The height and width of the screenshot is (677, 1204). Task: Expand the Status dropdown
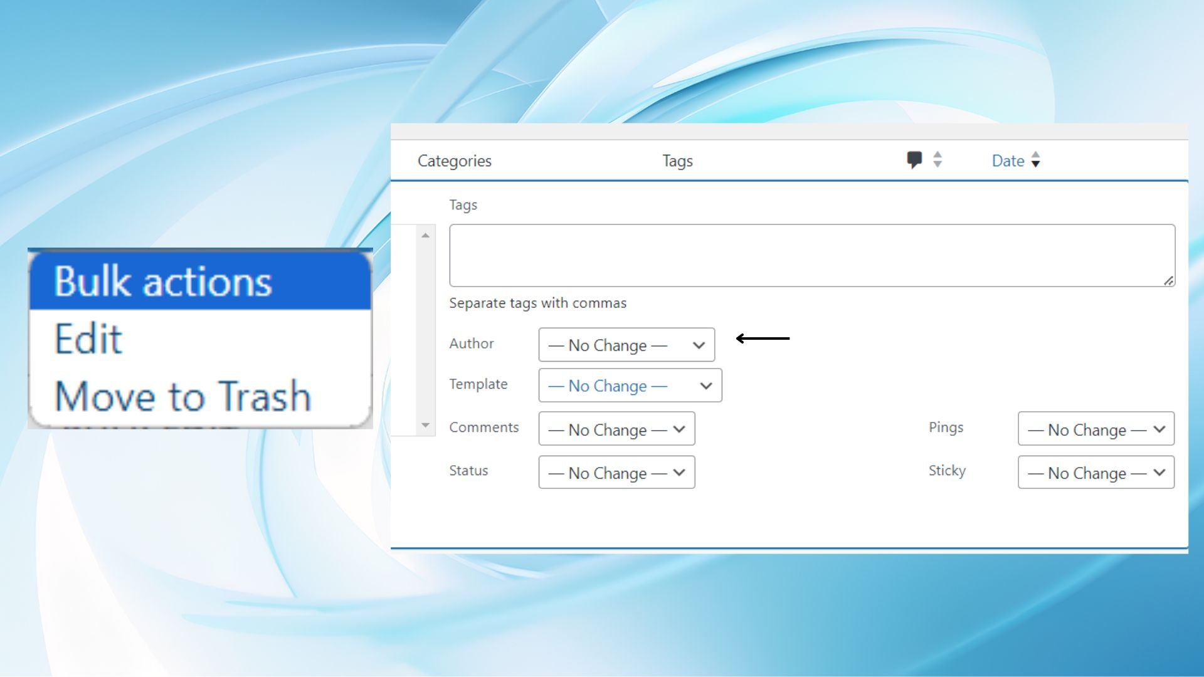click(616, 473)
